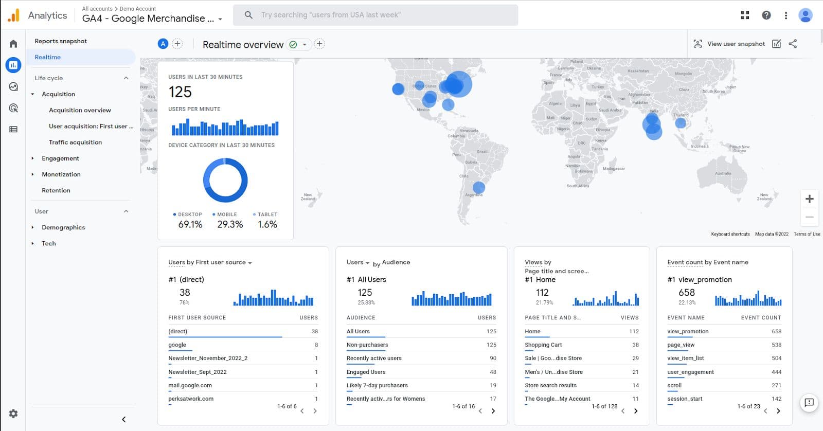Open the Help question mark icon
The width and height of the screenshot is (823, 431).
coord(766,15)
